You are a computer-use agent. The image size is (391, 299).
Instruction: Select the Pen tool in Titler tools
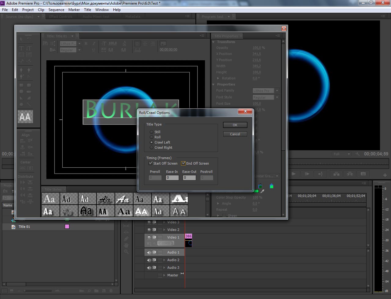21,70
